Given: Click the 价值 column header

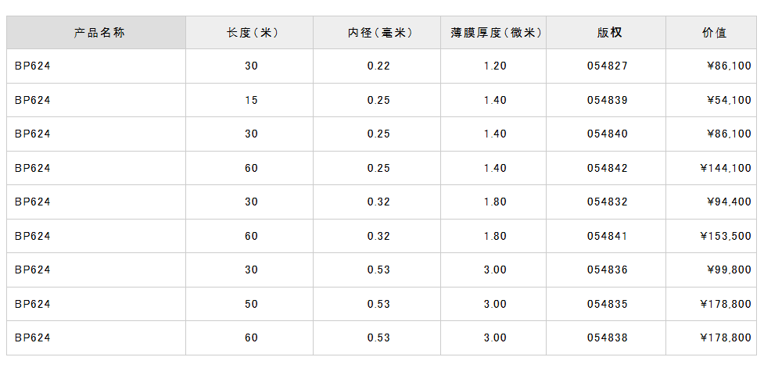Looking at the screenshot, I should click(714, 33).
